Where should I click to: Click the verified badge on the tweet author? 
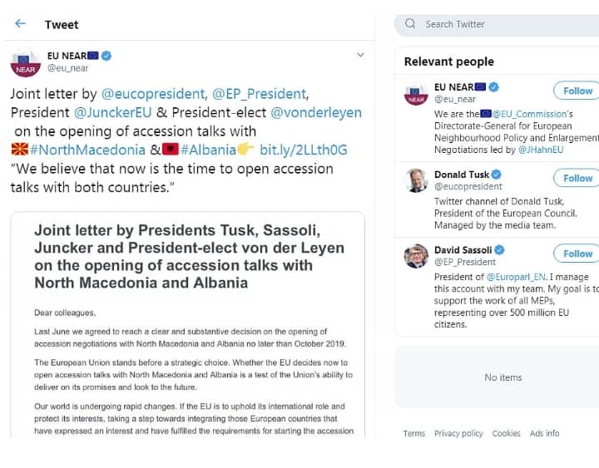point(106,56)
